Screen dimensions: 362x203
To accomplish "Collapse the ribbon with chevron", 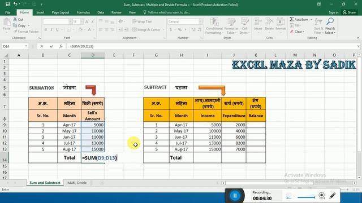I will click(358, 38).
